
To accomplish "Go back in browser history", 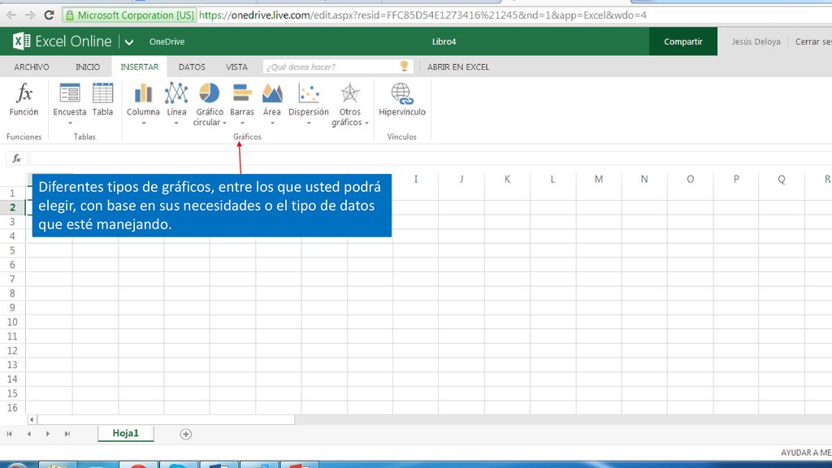I will [x=11, y=15].
